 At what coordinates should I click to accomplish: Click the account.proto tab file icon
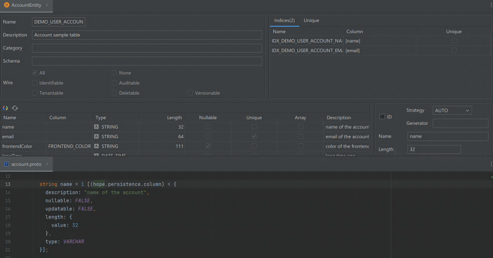pyautogui.click(x=6, y=165)
